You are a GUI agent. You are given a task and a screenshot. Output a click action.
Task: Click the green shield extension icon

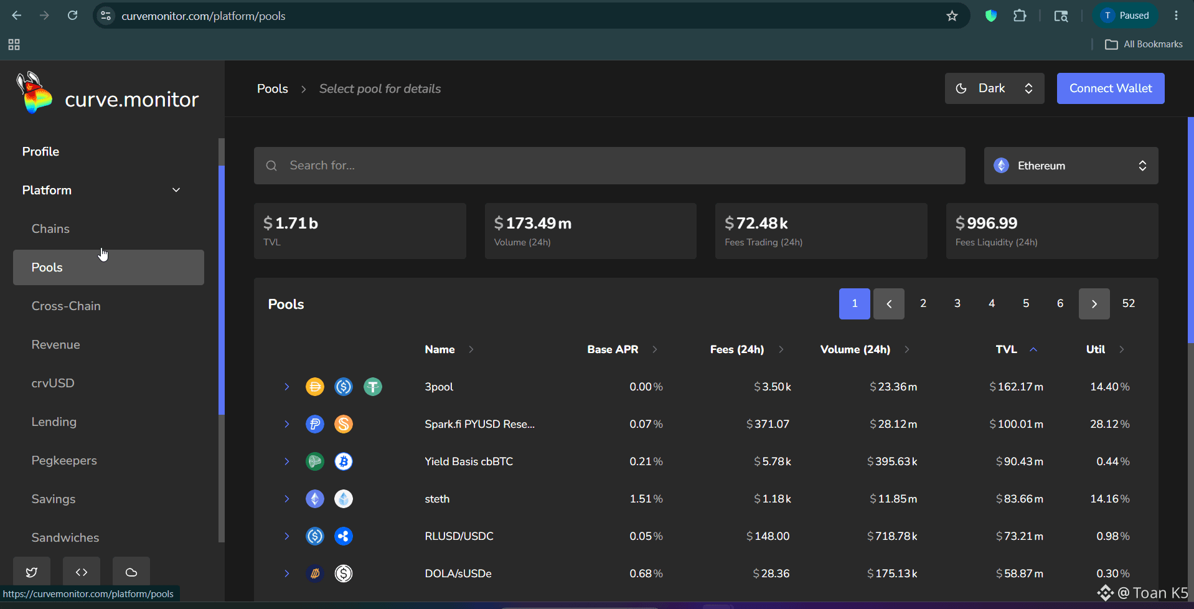[991, 16]
